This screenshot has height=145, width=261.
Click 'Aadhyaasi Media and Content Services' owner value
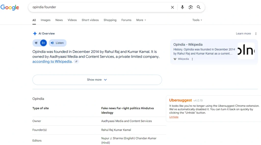(x=126, y=121)
